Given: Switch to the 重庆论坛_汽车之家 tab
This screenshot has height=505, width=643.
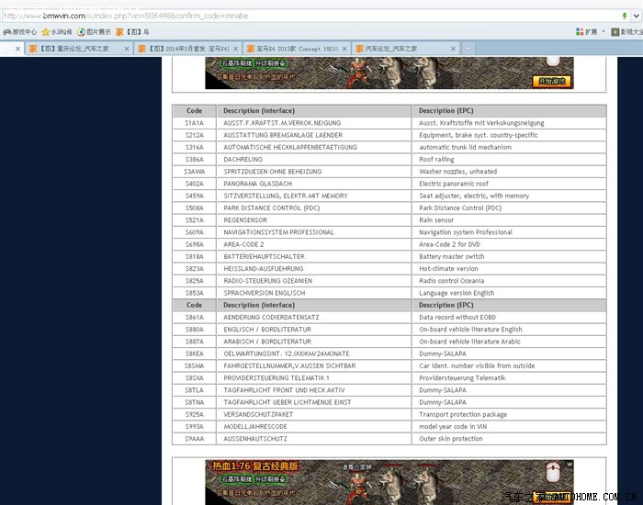Looking at the screenshot, I should point(78,48).
